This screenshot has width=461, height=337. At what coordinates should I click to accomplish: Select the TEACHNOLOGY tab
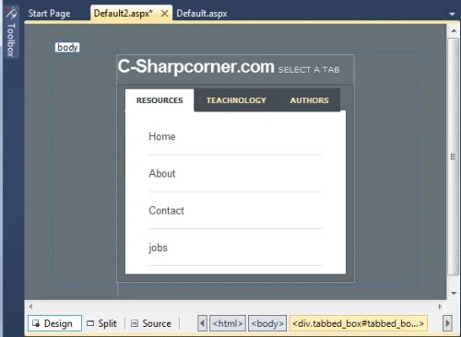[236, 100]
